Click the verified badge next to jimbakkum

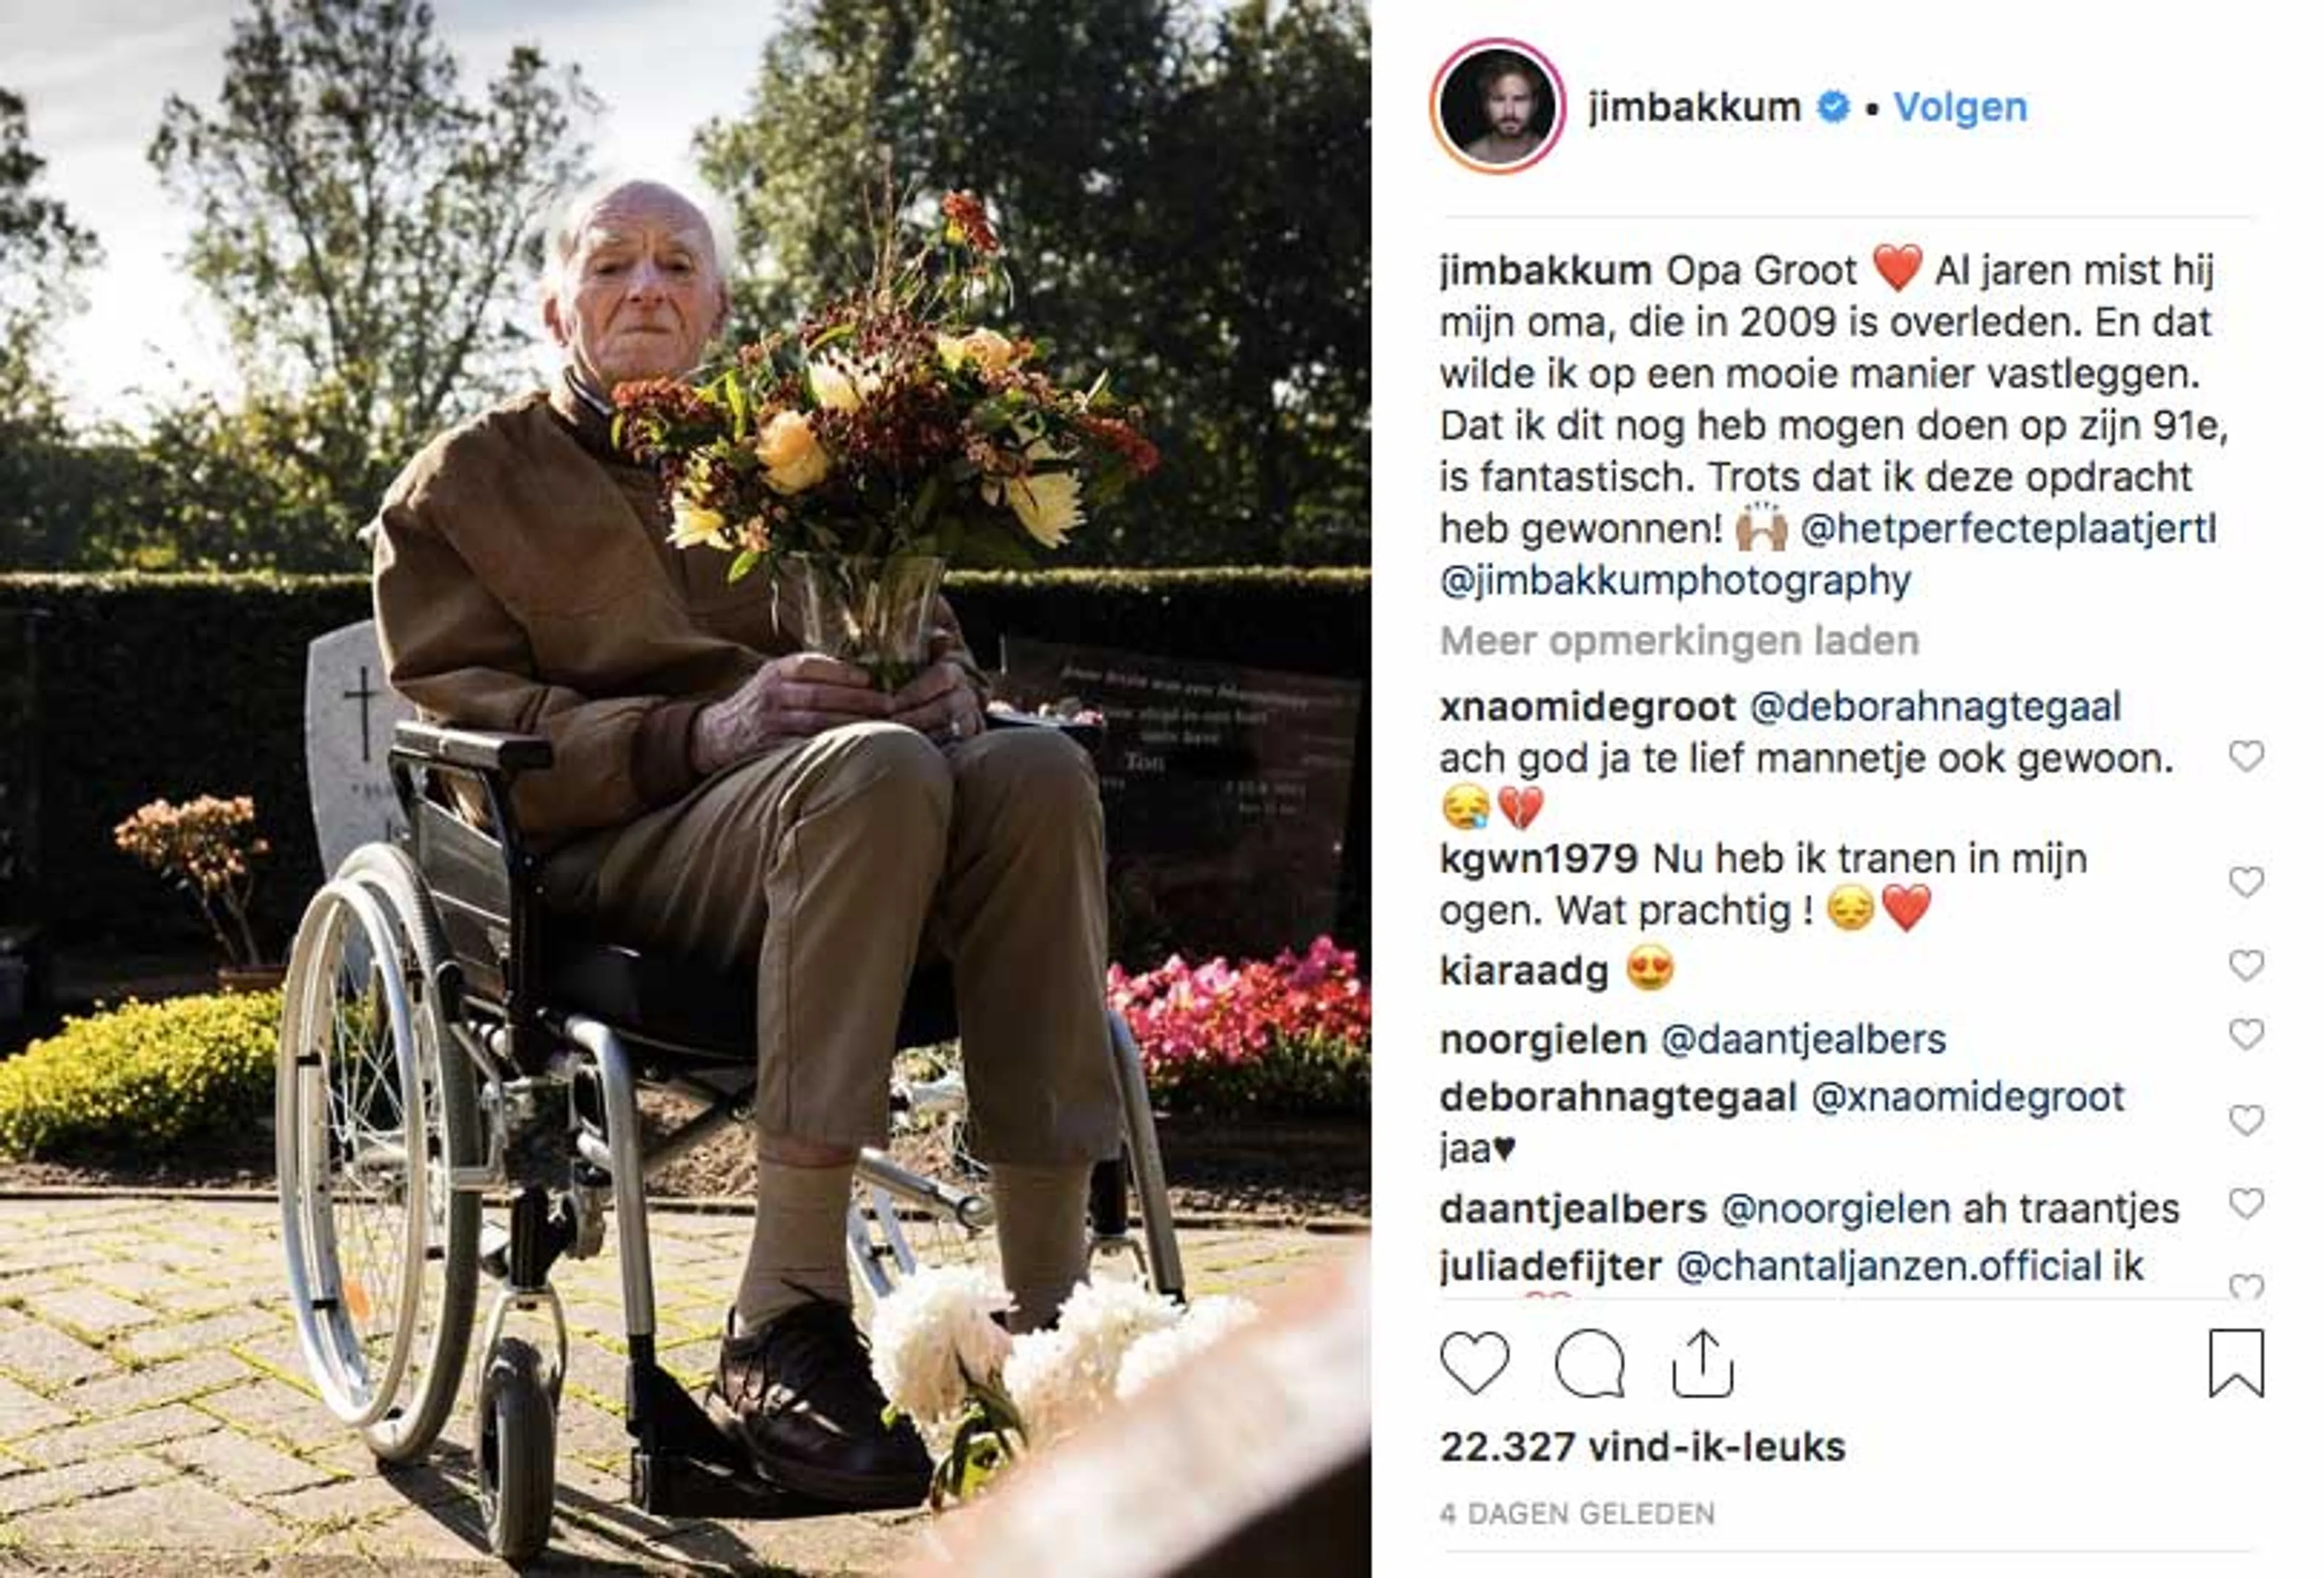click(1832, 106)
